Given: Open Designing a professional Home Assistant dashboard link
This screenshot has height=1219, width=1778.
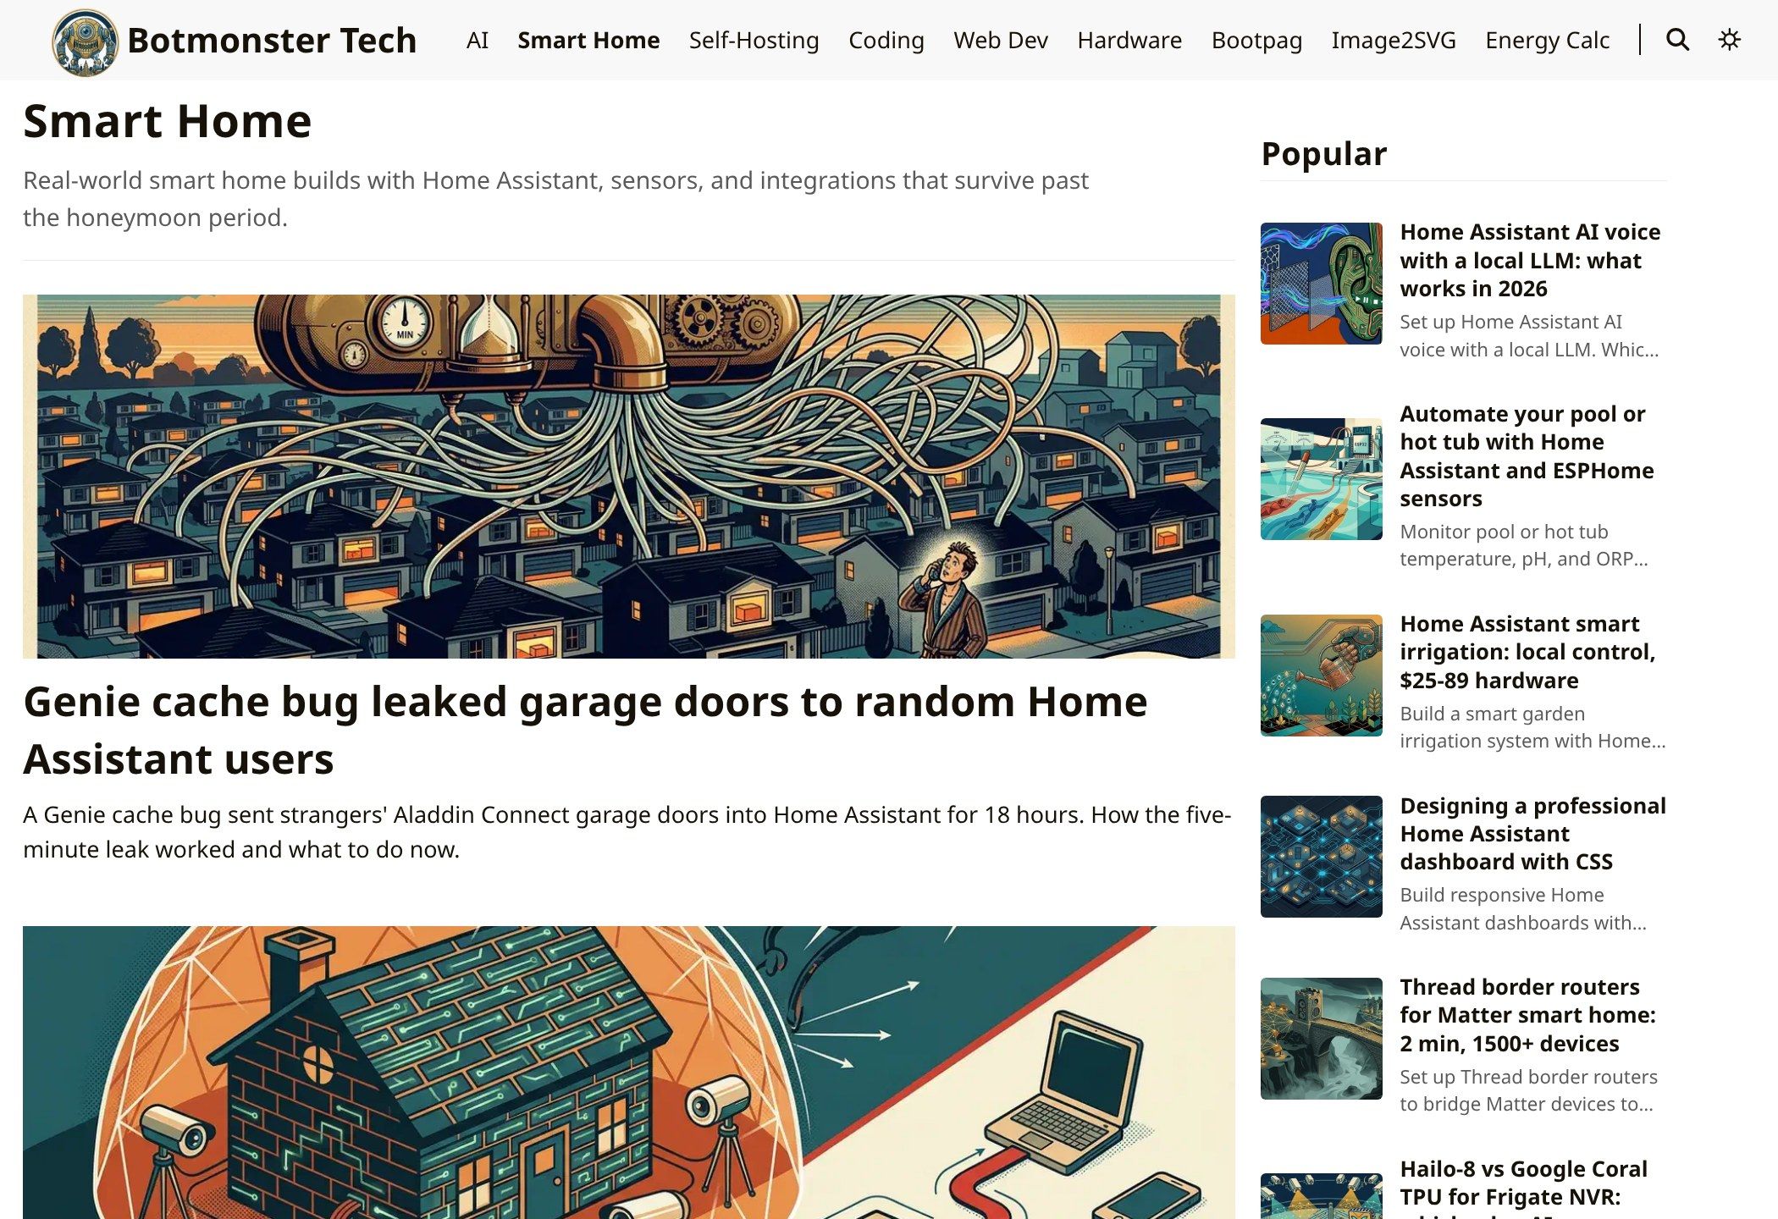Looking at the screenshot, I should click(1532, 834).
